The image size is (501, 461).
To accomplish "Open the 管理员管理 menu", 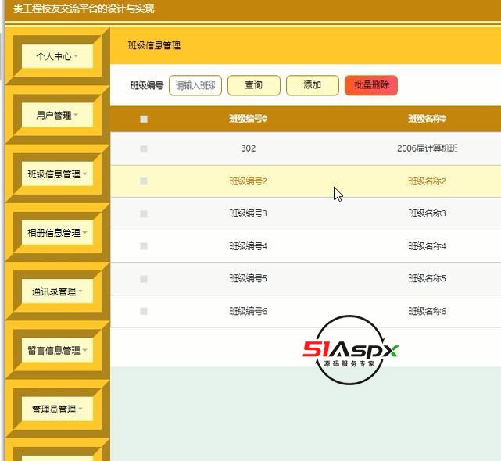I will [x=58, y=409].
